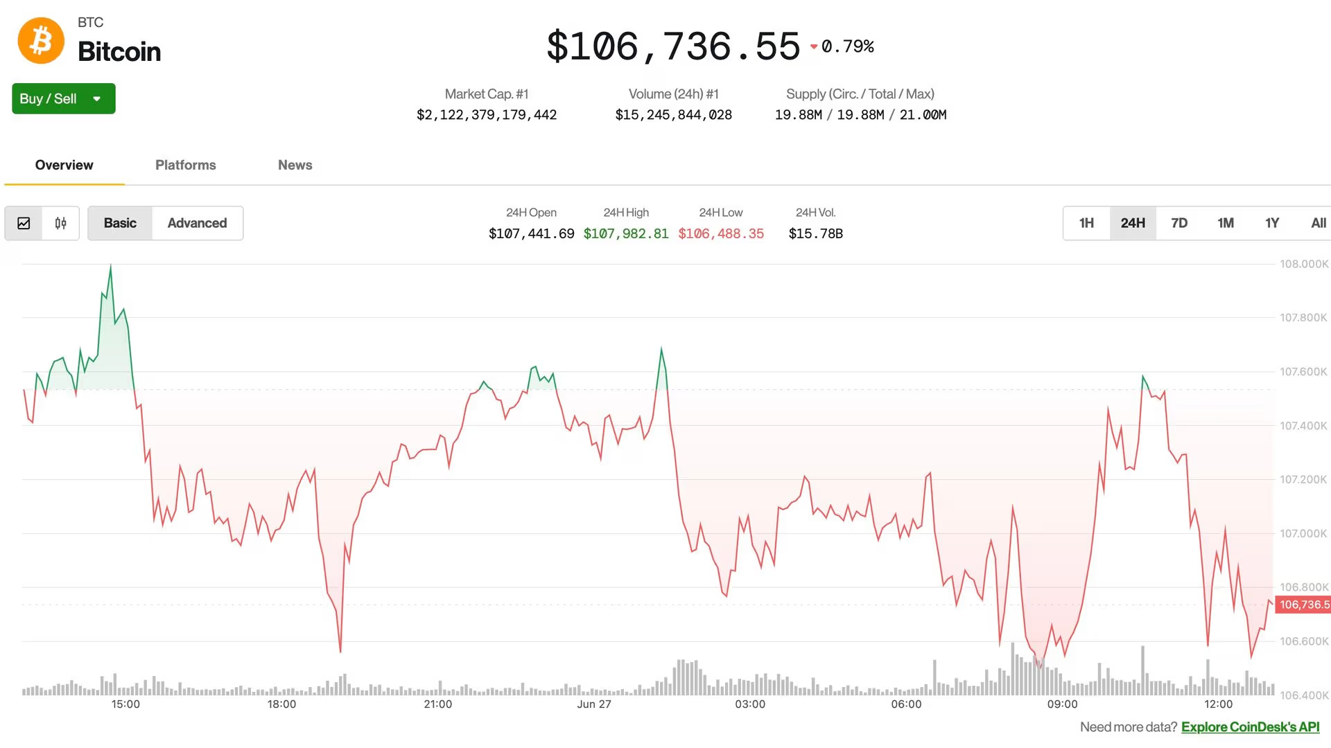Select the candlestick chart icon
The image size is (1331, 748).
pos(60,223)
